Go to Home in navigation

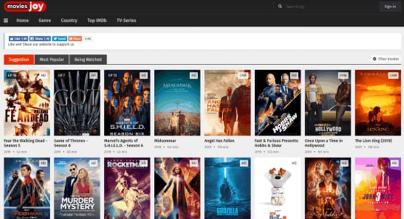point(23,21)
